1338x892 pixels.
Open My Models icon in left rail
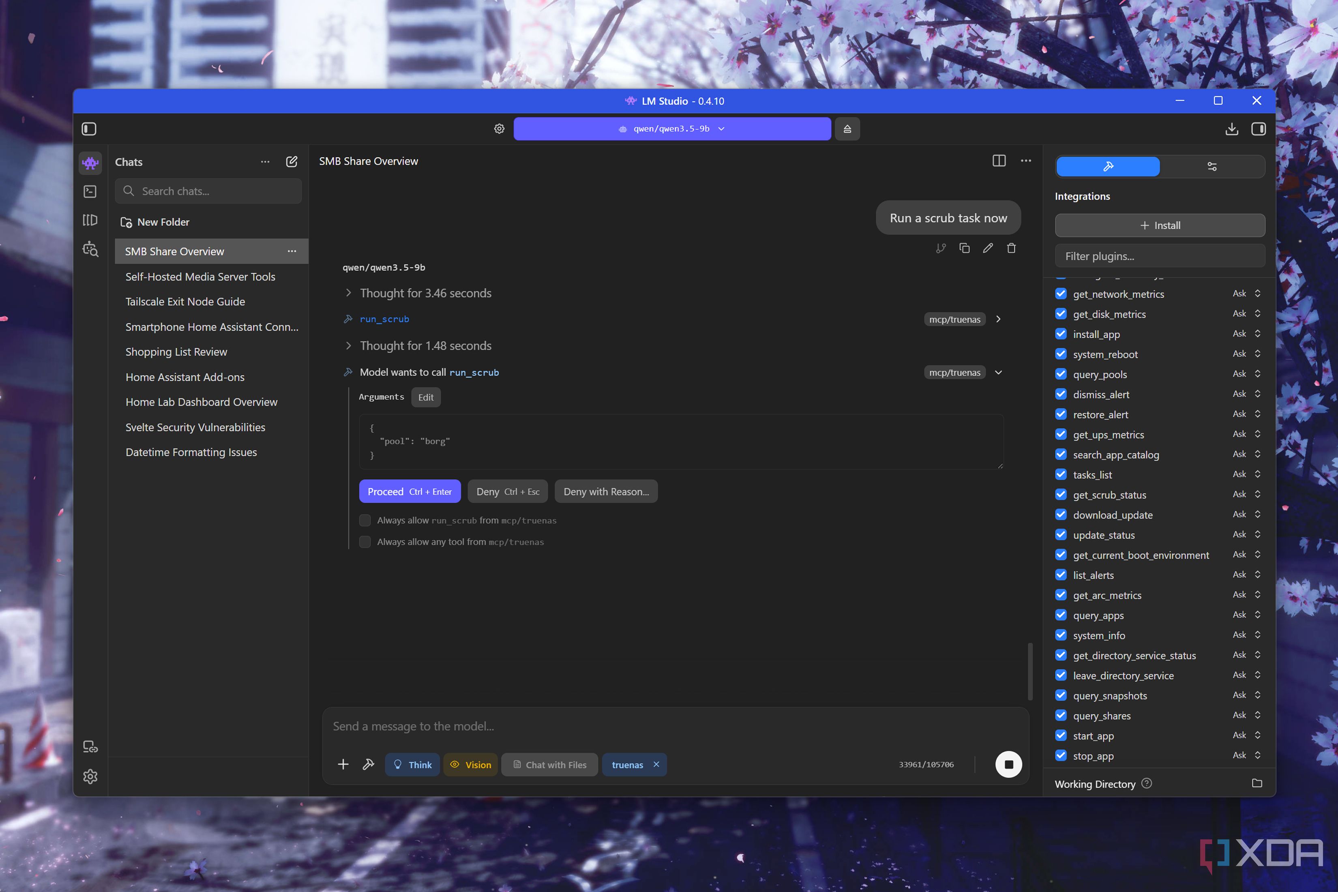point(90,220)
